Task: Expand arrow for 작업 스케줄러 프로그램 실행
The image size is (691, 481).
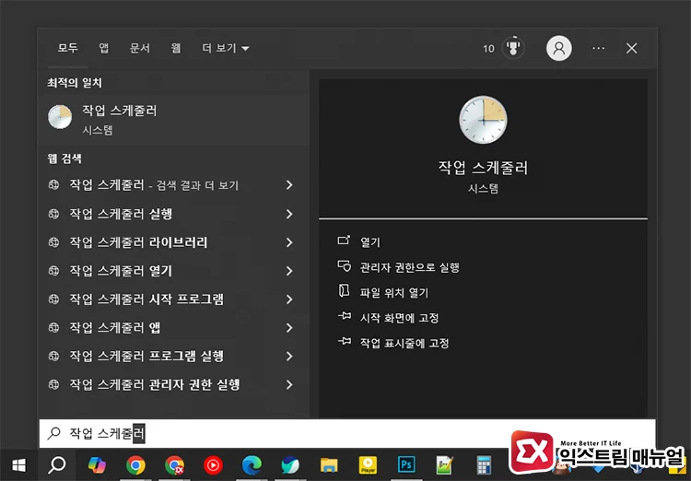Action: pyautogui.click(x=289, y=357)
